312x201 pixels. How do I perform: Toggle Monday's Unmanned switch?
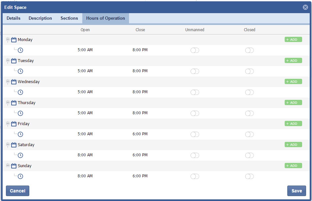point(195,50)
